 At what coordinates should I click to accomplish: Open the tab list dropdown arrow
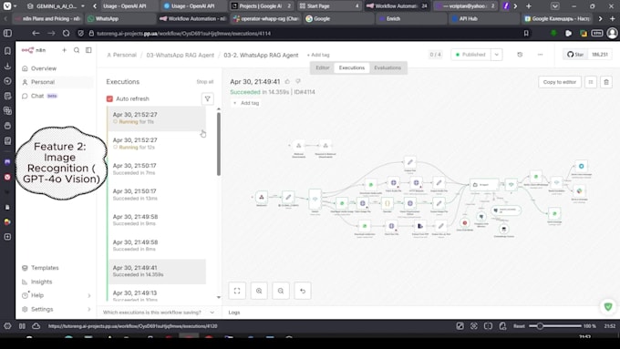[x=554, y=6]
